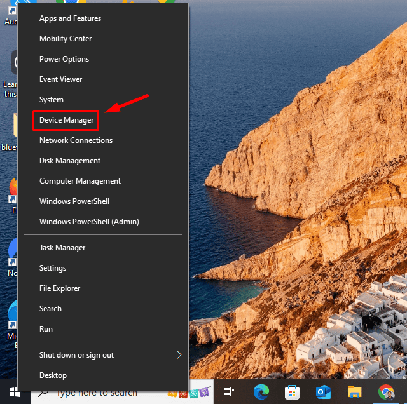Click the search highlights decoration icon
Viewport: 407px width, 404px height.
[188, 392]
